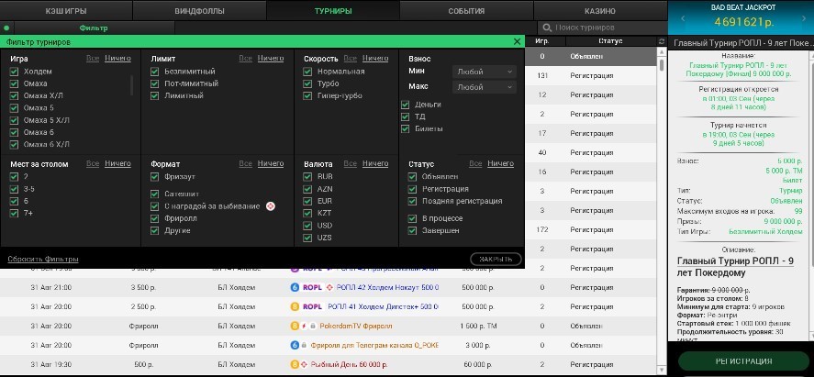Click the Регистрация button
814x377 pixels.
(742, 360)
